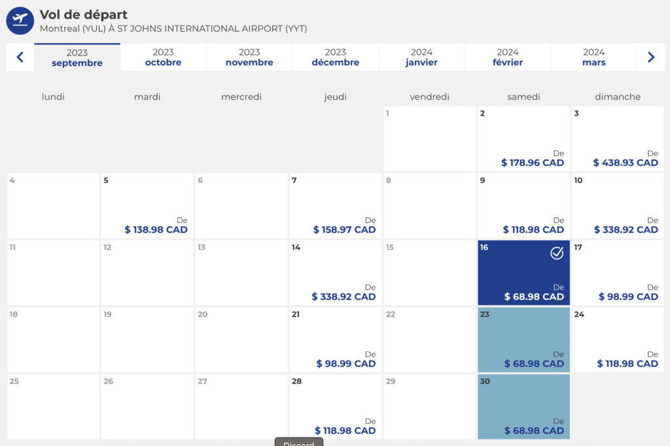Click the Discord tooltip at bottom
Viewport: 670px width, 446px height.
pyautogui.click(x=299, y=443)
